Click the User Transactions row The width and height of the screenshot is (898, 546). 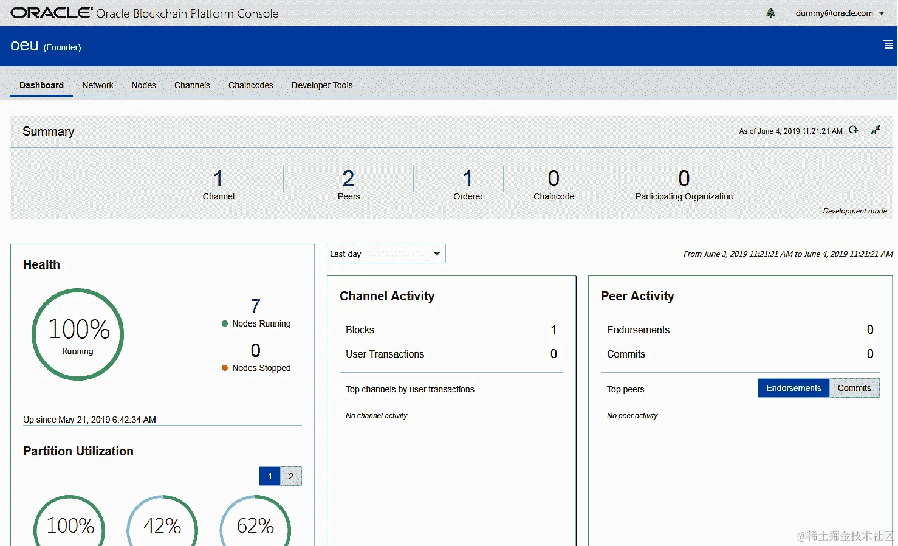click(x=451, y=354)
